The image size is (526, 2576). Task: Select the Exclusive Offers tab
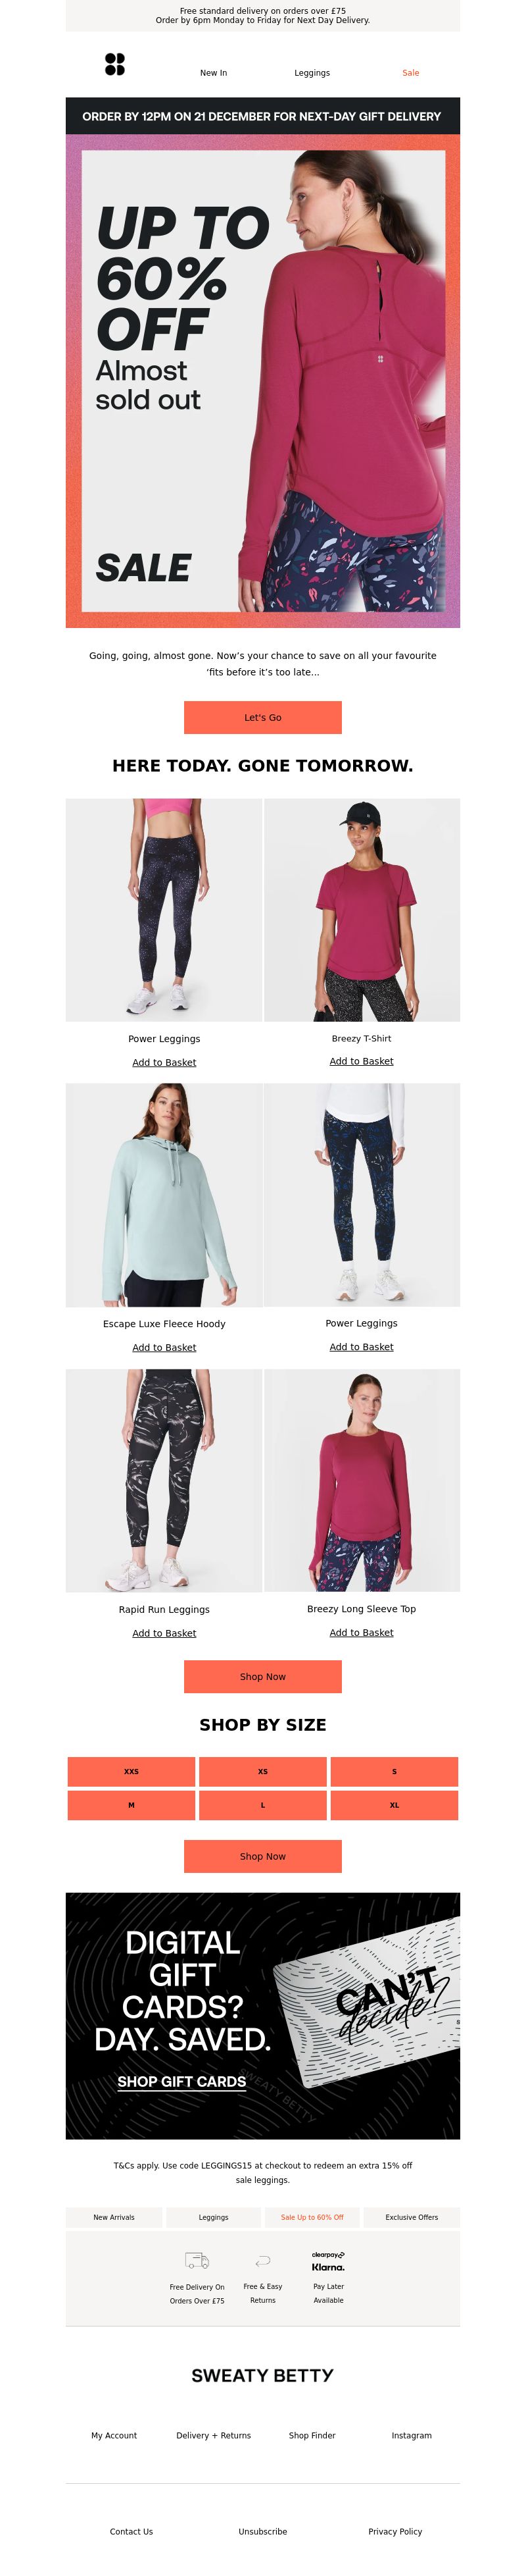coord(411,2217)
